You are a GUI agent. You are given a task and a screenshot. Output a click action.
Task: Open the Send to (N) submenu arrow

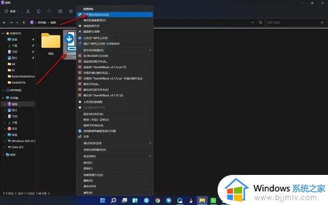click(150, 156)
